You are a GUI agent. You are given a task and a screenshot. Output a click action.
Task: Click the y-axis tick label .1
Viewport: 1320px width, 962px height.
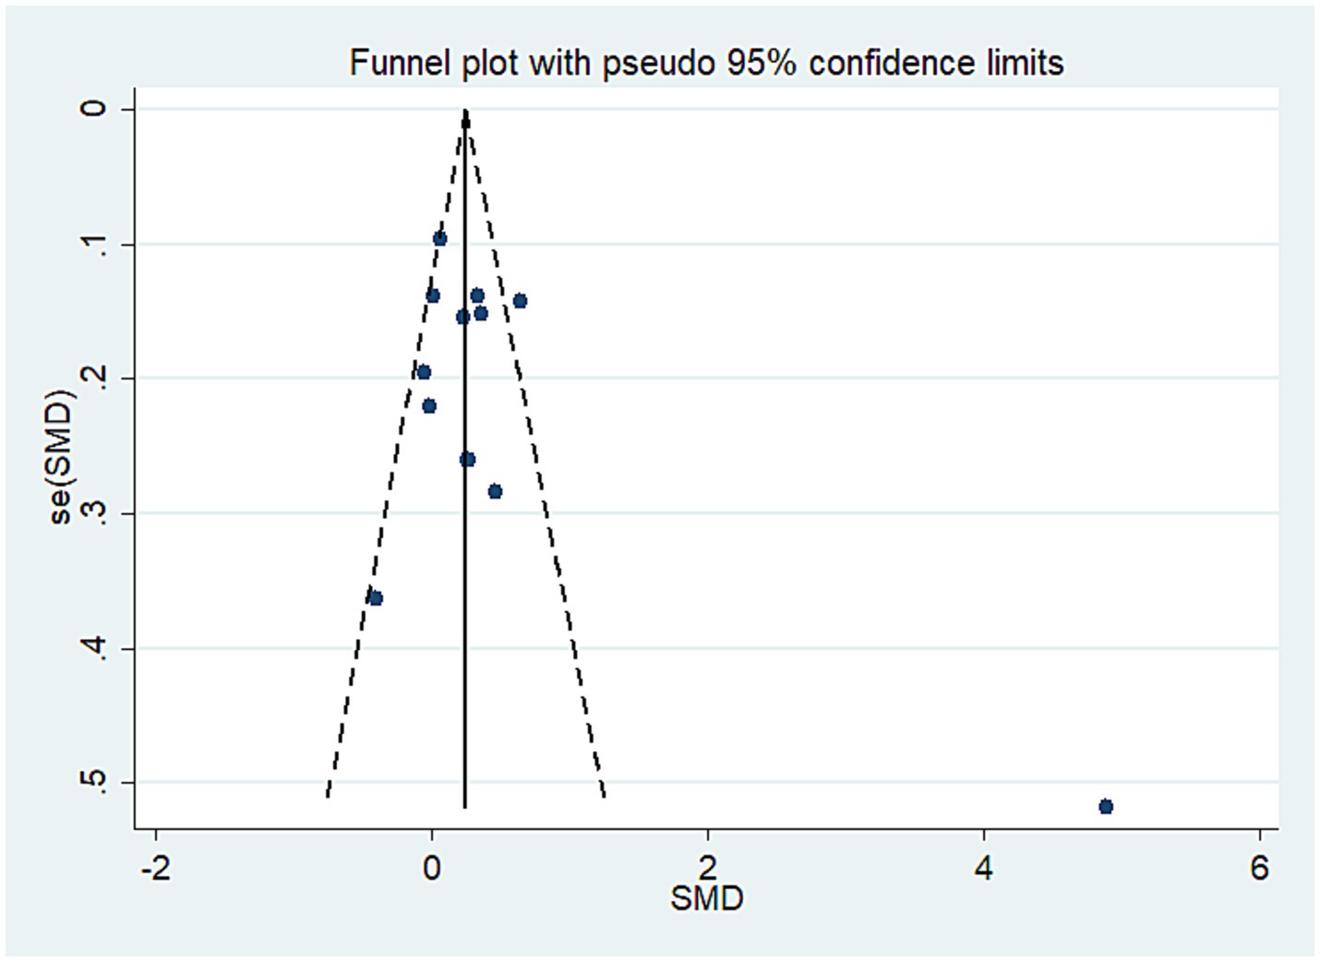(x=93, y=244)
